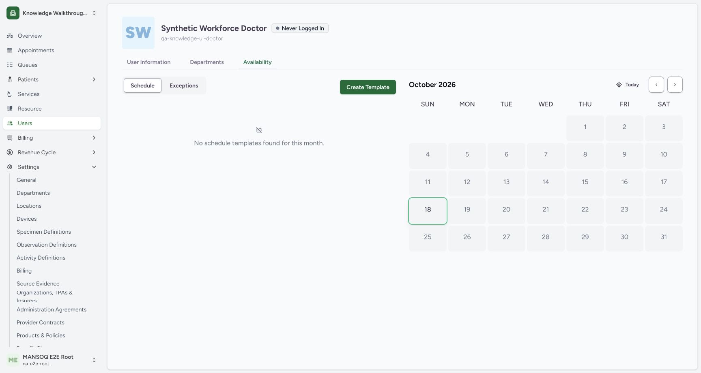Switch to the Departments tab
The image size is (701, 373).
pyautogui.click(x=207, y=62)
